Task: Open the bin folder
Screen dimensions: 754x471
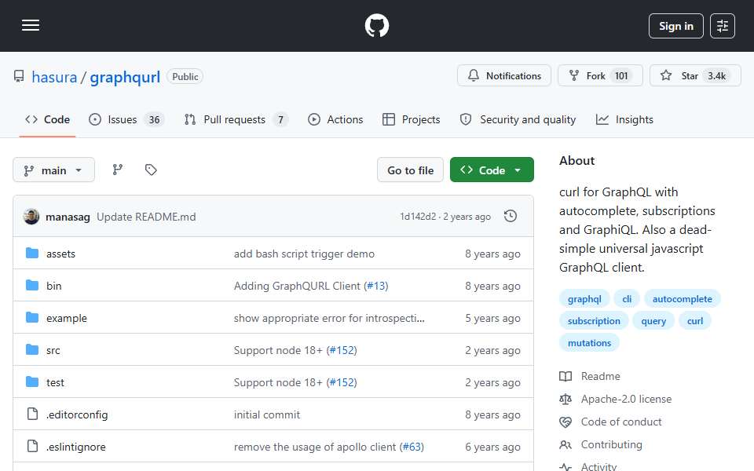Action: [x=54, y=286]
